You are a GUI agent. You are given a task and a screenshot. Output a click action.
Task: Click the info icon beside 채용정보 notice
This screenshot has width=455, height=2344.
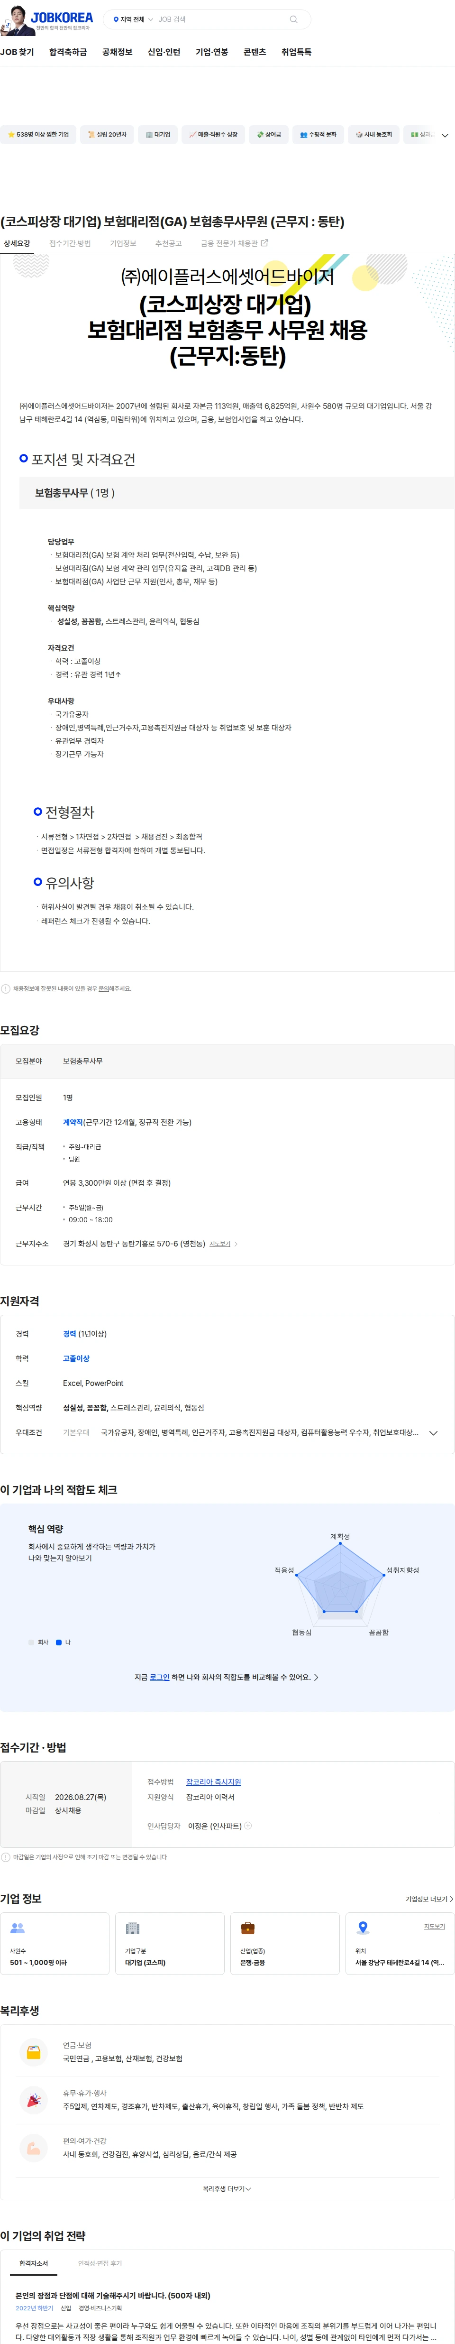[6, 988]
